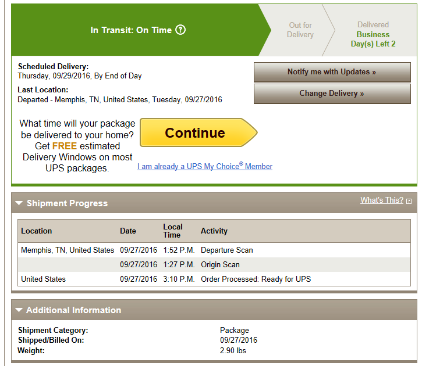Collapse the Shipment Progress section triangle
Viewport: 422px width, 366px height.
19,203
